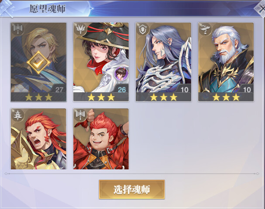Click the 选择魂师 confirm button
Image resolution: width=265 pixels, height=209 pixels.
[x=132, y=189]
